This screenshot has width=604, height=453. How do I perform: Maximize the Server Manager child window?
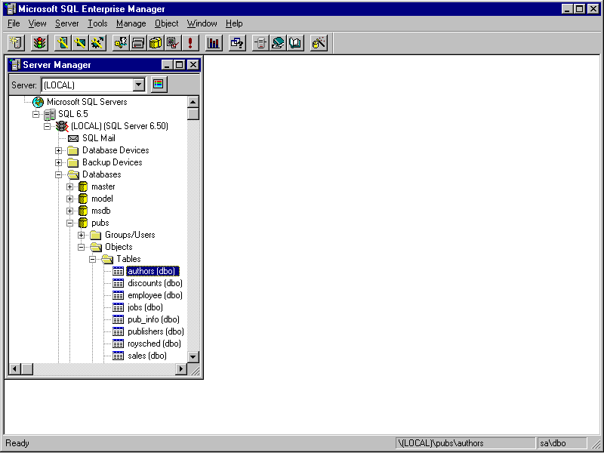(x=180, y=65)
